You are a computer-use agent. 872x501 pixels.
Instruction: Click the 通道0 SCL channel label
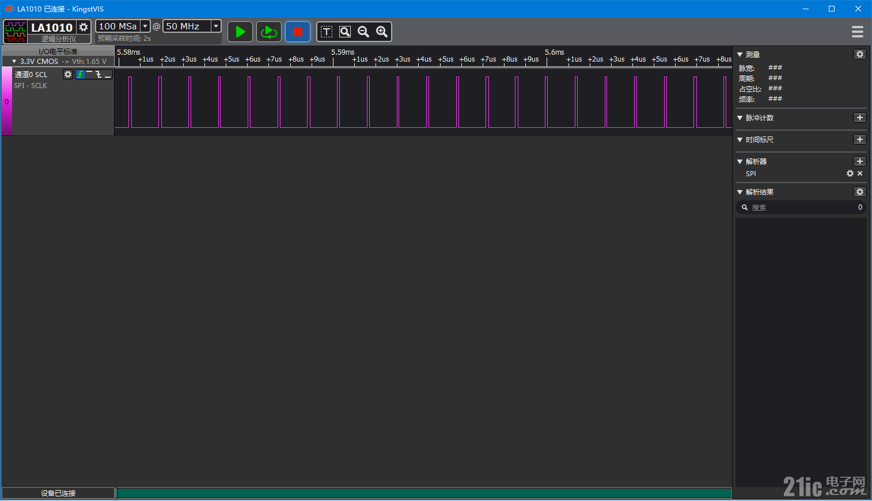coord(31,74)
